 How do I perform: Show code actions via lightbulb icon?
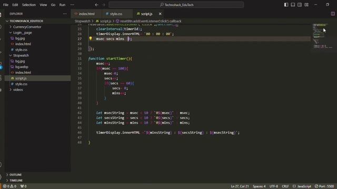(91, 38)
